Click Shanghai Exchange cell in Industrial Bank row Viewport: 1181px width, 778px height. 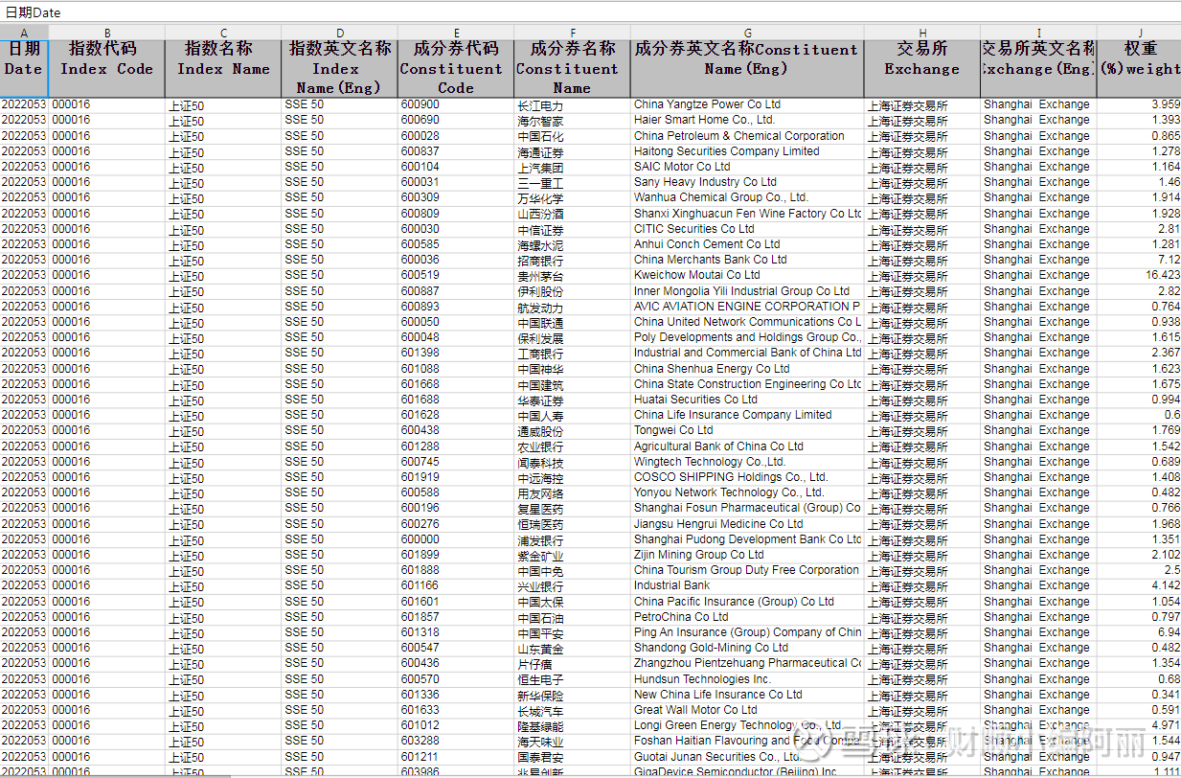pyautogui.click(x=1038, y=585)
